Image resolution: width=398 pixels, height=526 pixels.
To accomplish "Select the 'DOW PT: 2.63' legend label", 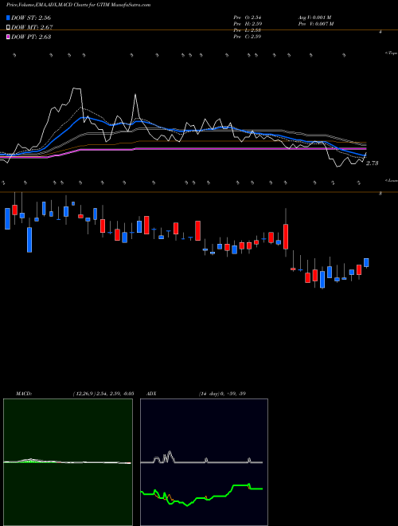I will tap(31, 37).
